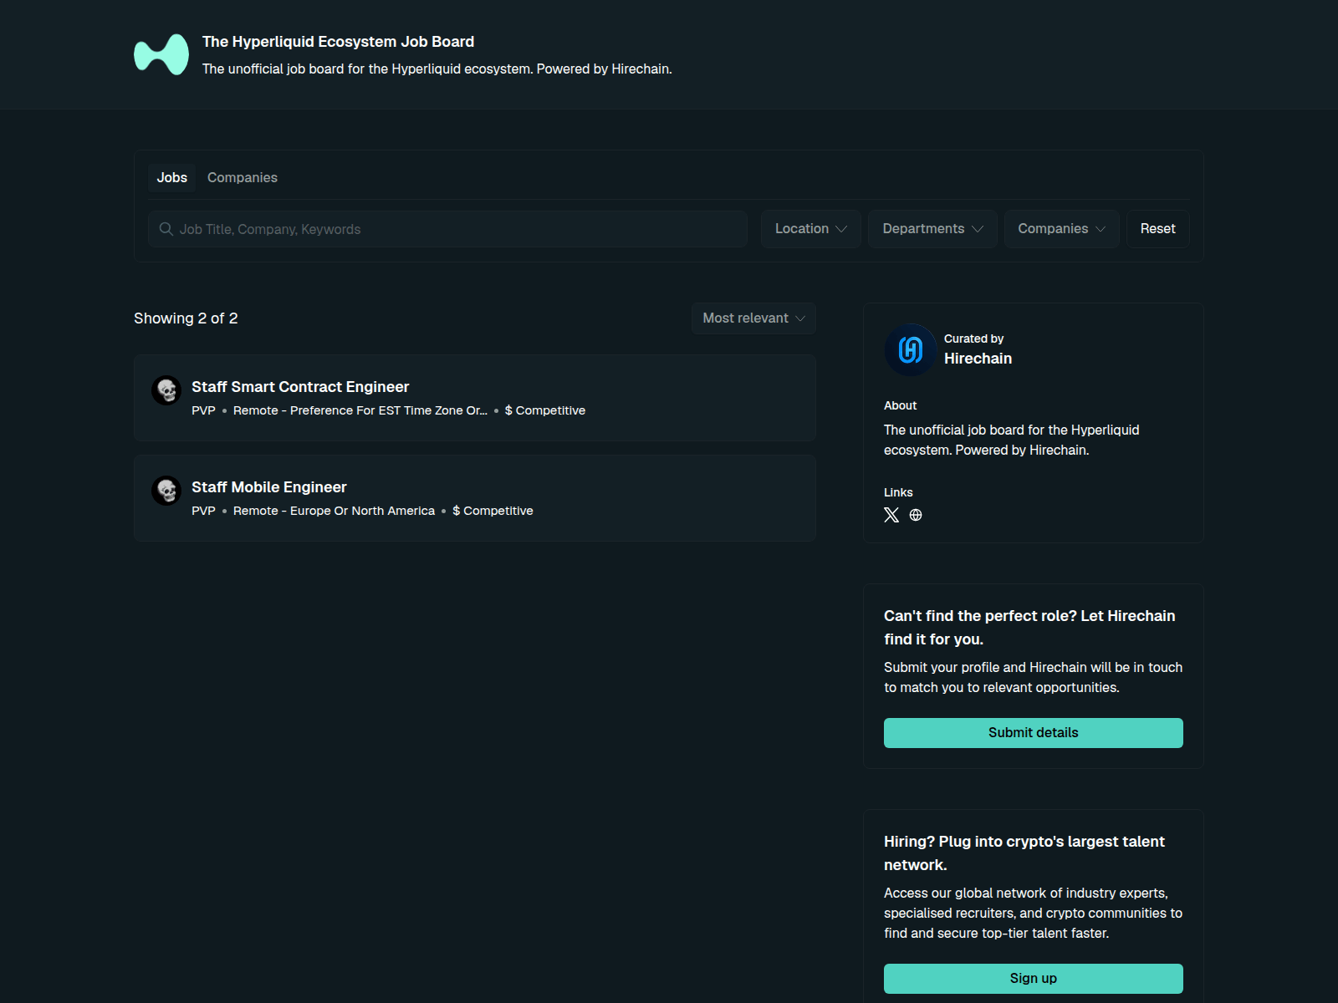Screen dimensions: 1338x1003
Task: Select the Jobs tab
Action: click(x=171, y=177)
